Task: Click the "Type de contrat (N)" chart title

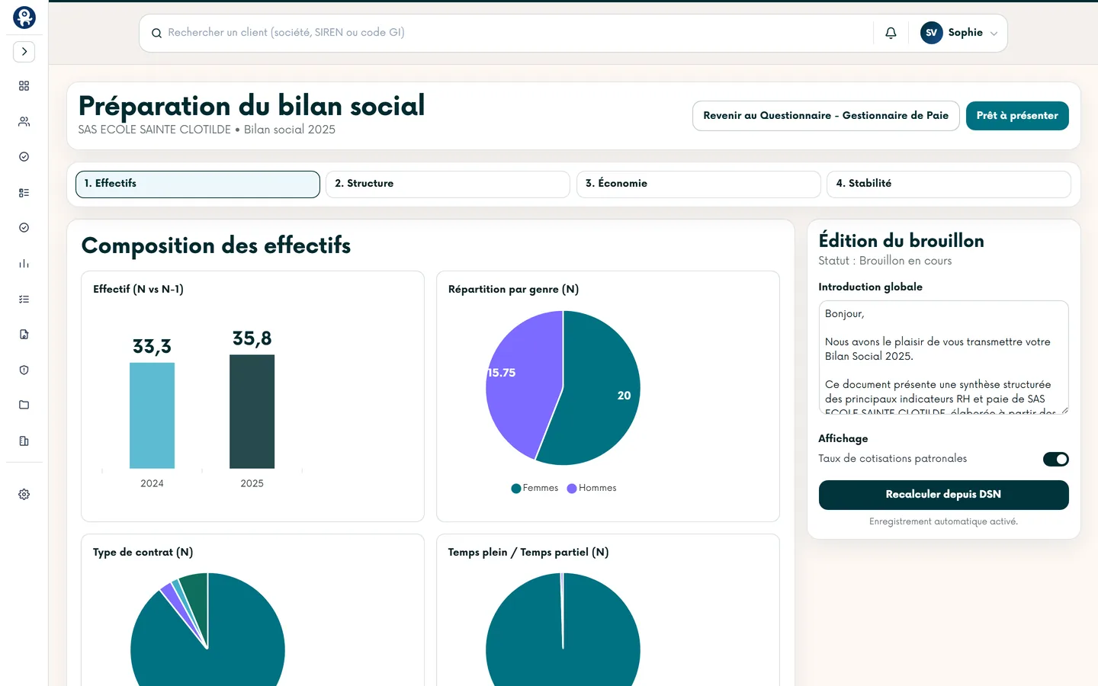Action: click(x=143, y=553)
